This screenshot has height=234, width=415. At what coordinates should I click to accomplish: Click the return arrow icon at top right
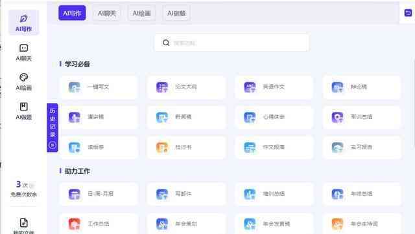[x=408, y=13]
